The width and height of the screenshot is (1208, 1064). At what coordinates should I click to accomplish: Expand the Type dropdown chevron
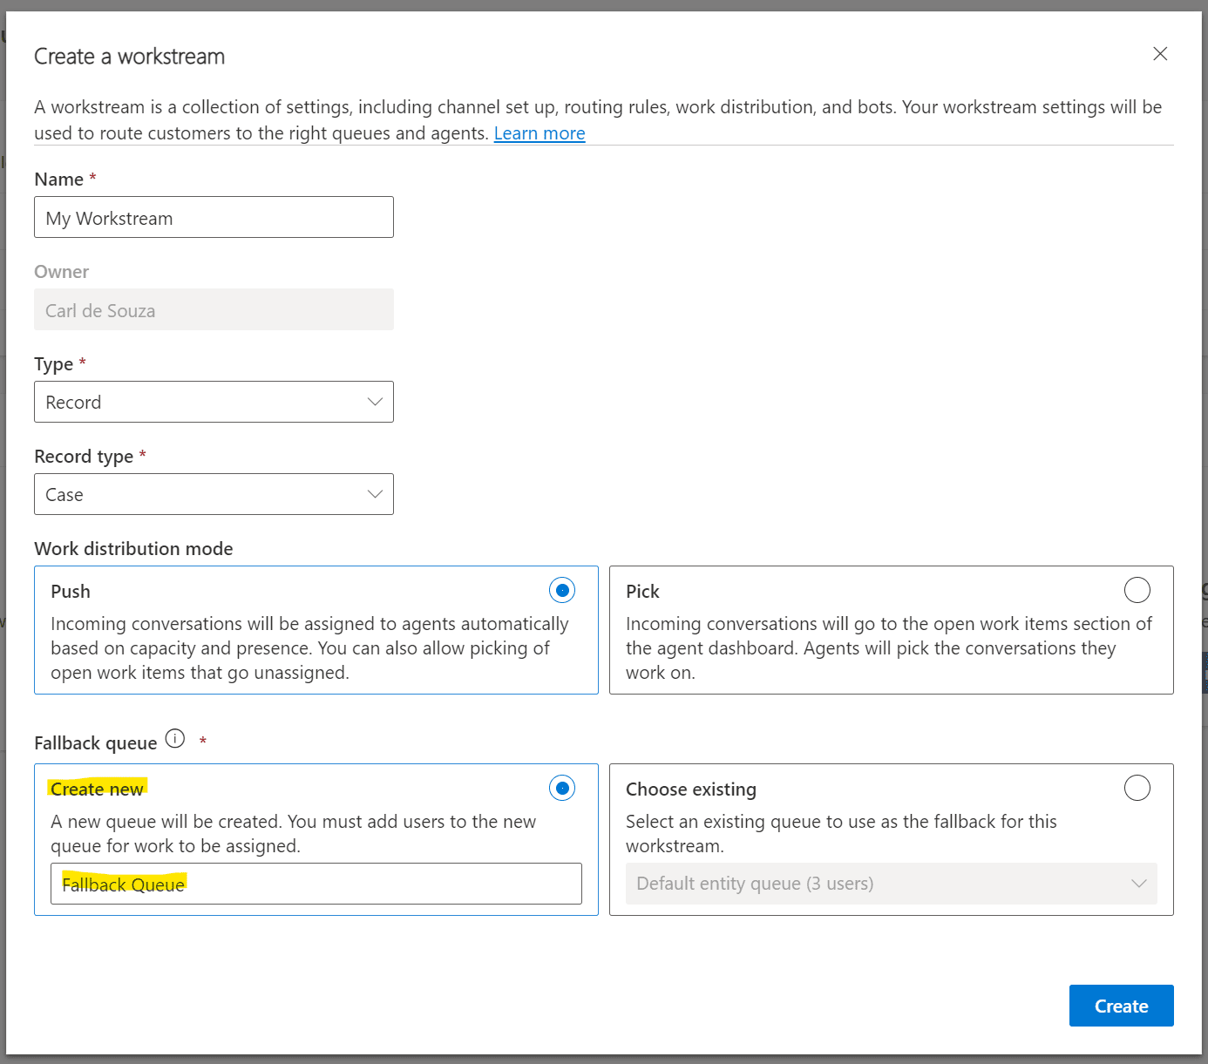375,402
